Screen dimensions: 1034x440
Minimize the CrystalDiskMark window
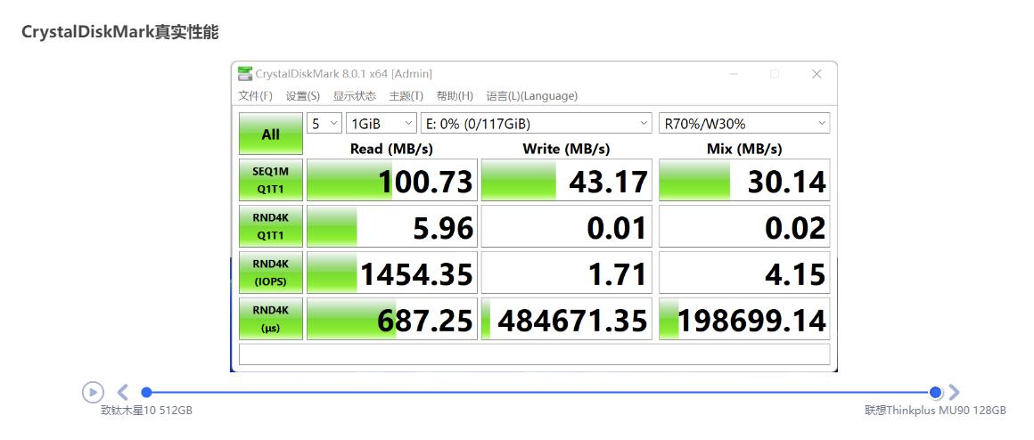(x=734, y=75)
